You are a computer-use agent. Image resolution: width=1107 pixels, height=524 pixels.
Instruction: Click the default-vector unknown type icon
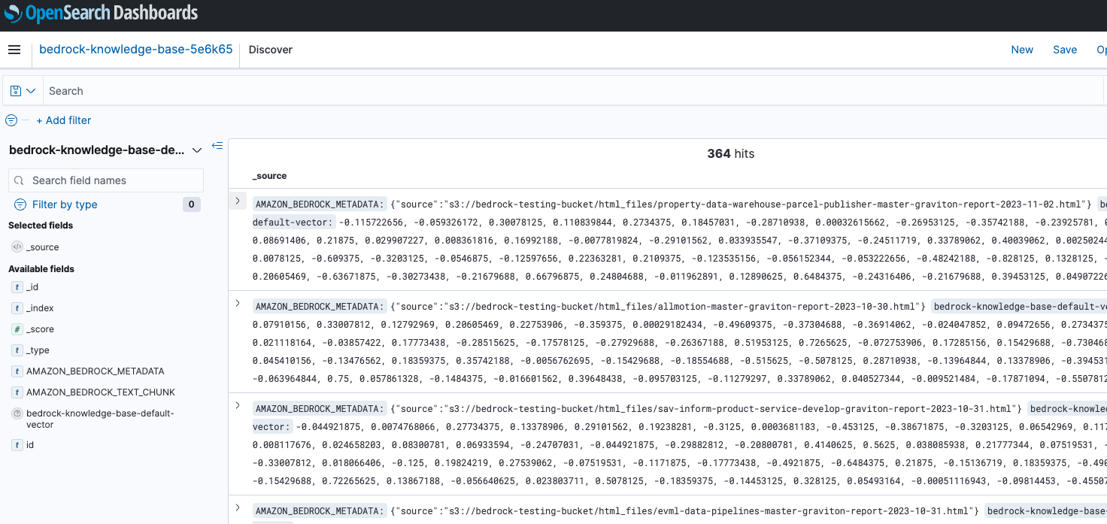17,413
